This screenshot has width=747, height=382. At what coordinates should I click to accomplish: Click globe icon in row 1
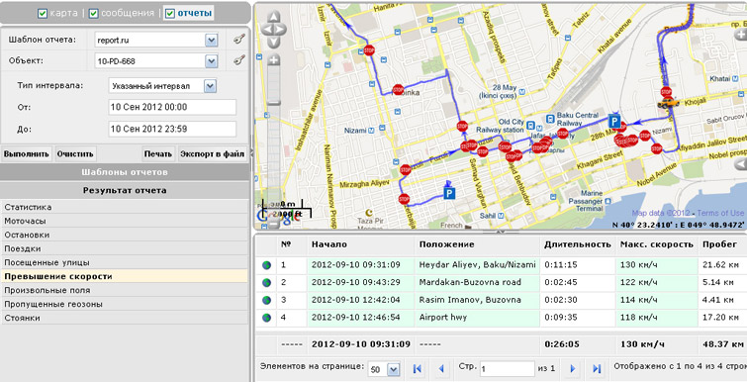(x=266, y=265)
